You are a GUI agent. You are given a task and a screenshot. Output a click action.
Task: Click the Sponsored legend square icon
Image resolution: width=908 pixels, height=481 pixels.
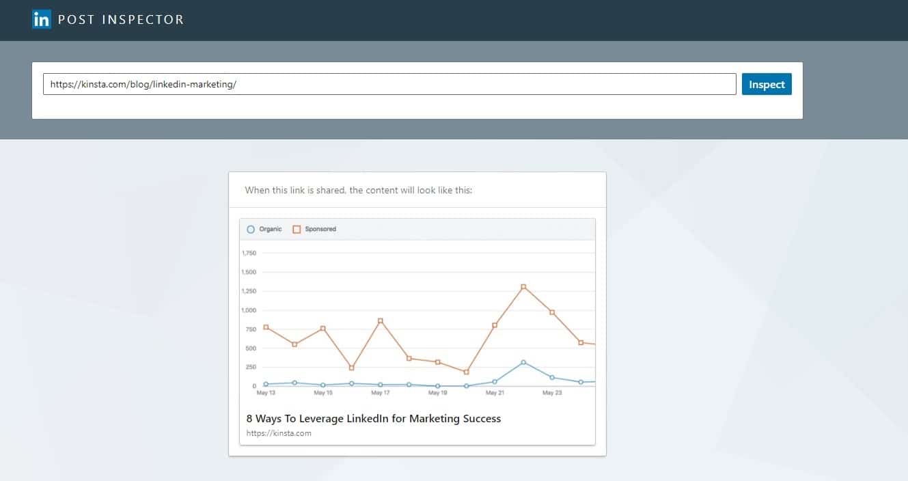click(297, 230)
